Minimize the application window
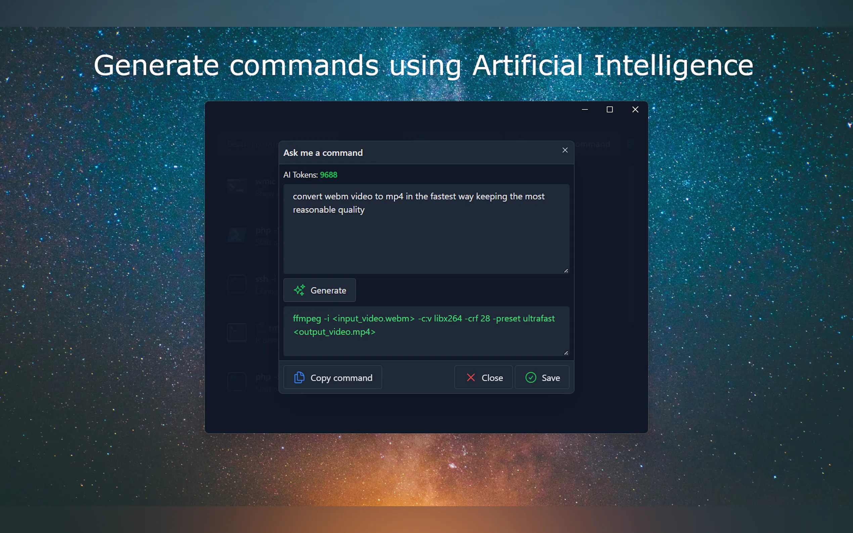Screen dimensions: 853x533 [585, 110]
